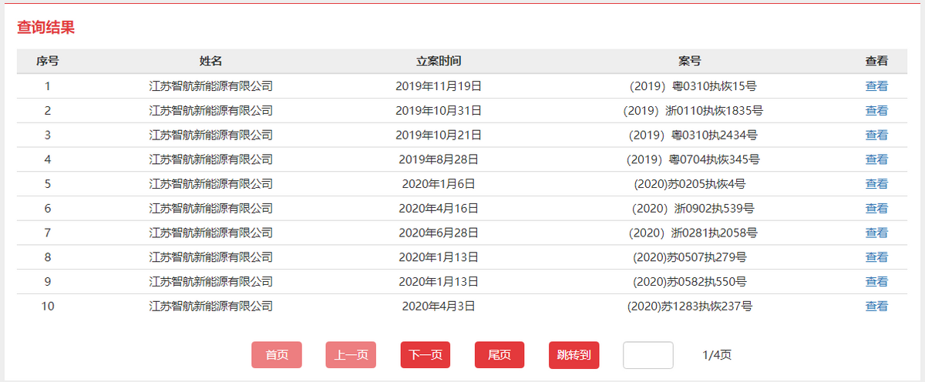Screen dimensions: 925x382
Task: Click the 跳转到 jump button
Action: pyautogui.click(x=574, y=355)
